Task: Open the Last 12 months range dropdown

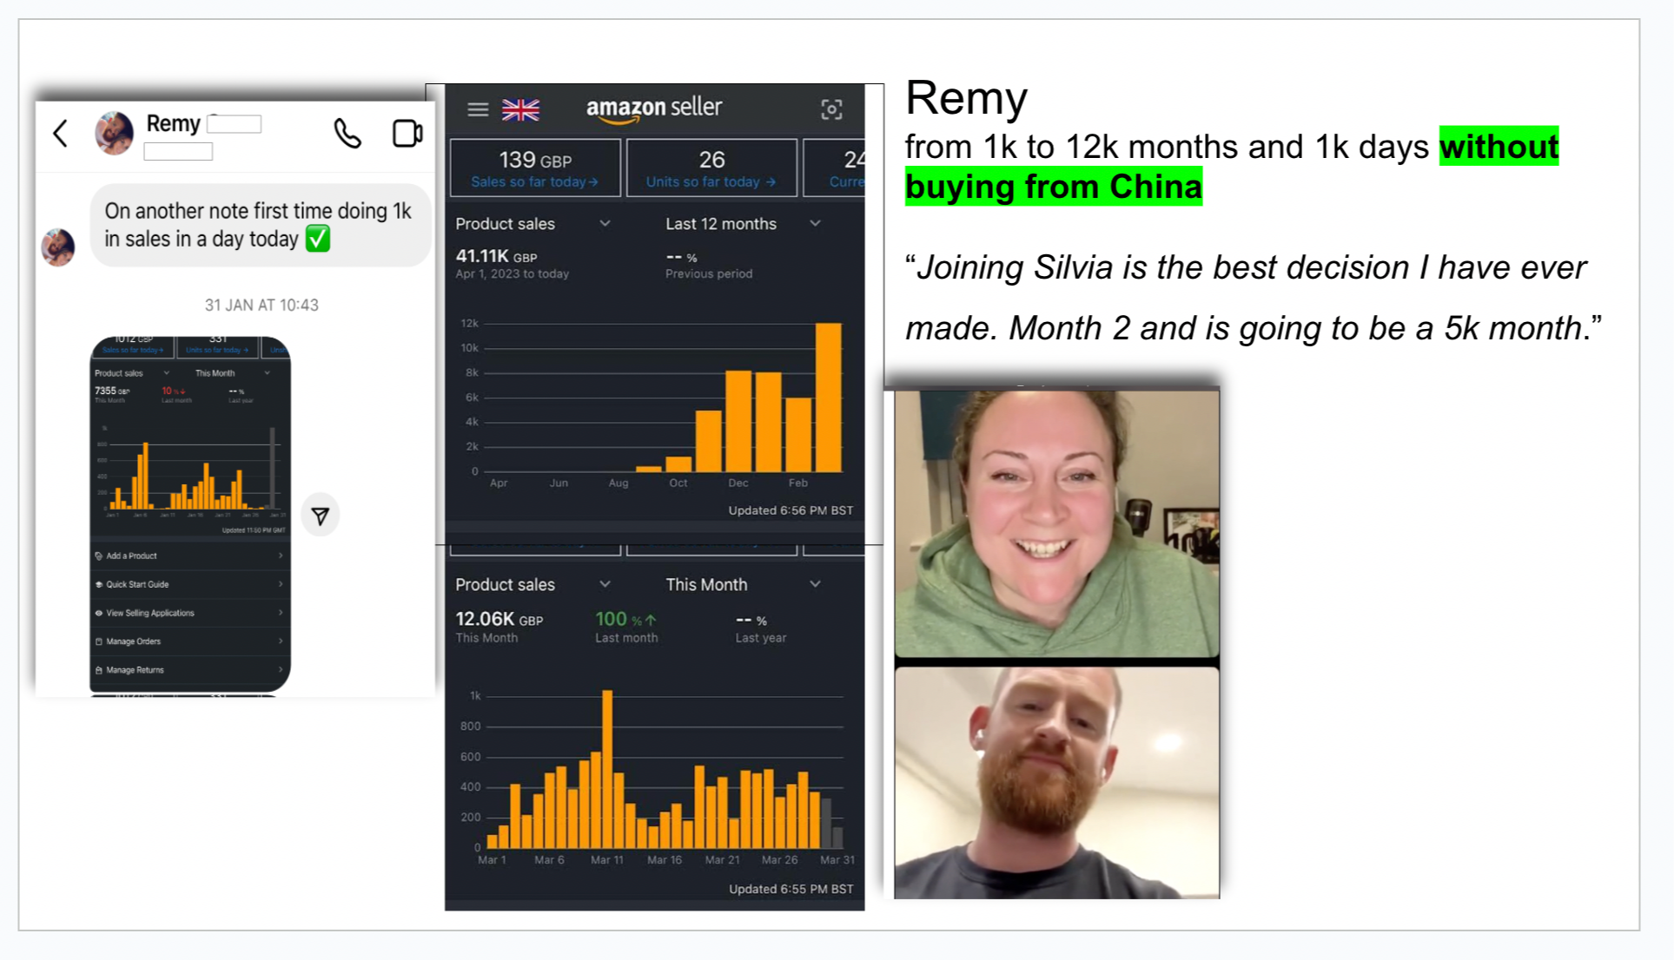Action: [x=815, y=224]
